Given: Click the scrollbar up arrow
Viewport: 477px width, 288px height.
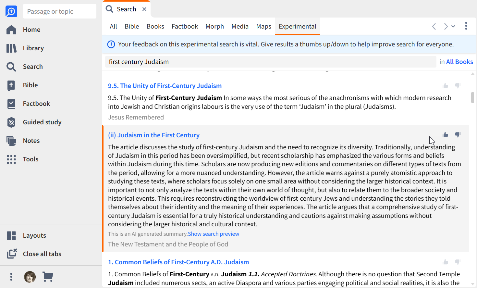Looking at the screenshot, I should click(x=472, y=74).
